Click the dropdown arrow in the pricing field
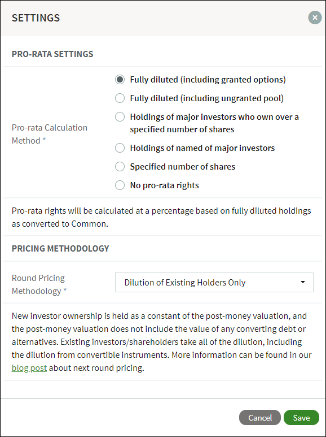326x437 pixels. point(303,282)
